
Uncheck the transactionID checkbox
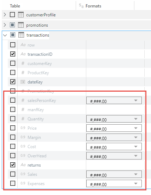click(13, 54)
